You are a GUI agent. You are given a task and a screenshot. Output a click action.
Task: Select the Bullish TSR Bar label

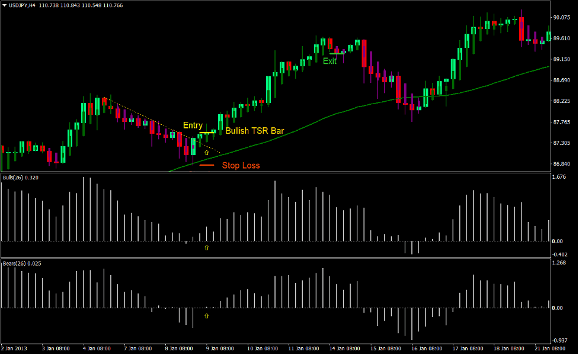[x=254, y=131]
